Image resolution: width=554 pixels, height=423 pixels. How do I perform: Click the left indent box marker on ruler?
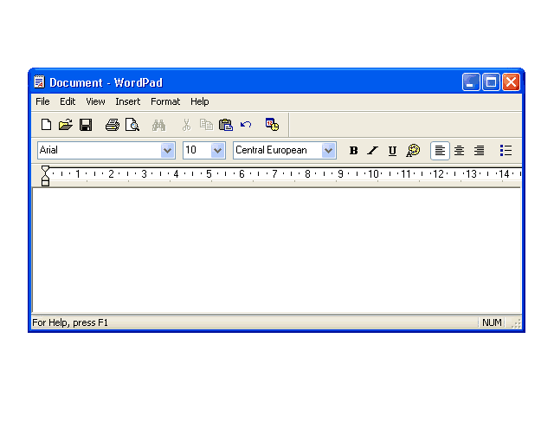45,182
